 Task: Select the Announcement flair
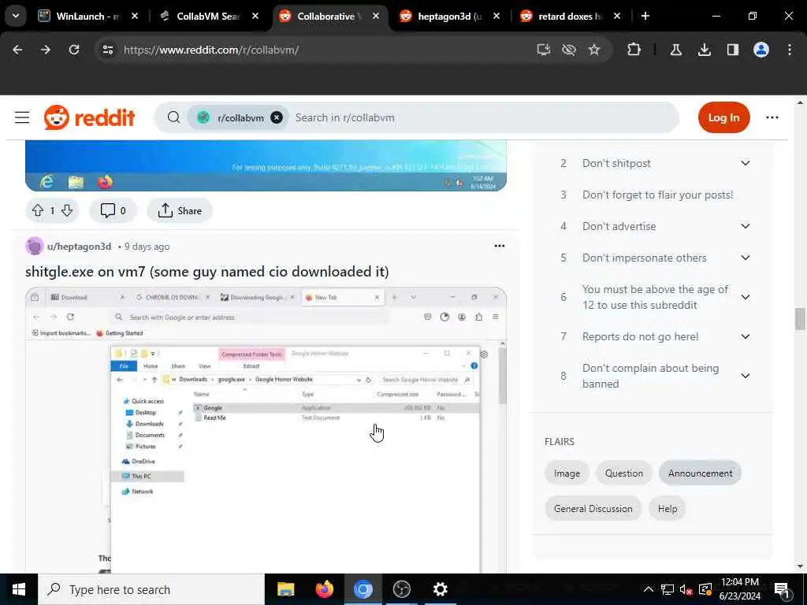(700, 473)
